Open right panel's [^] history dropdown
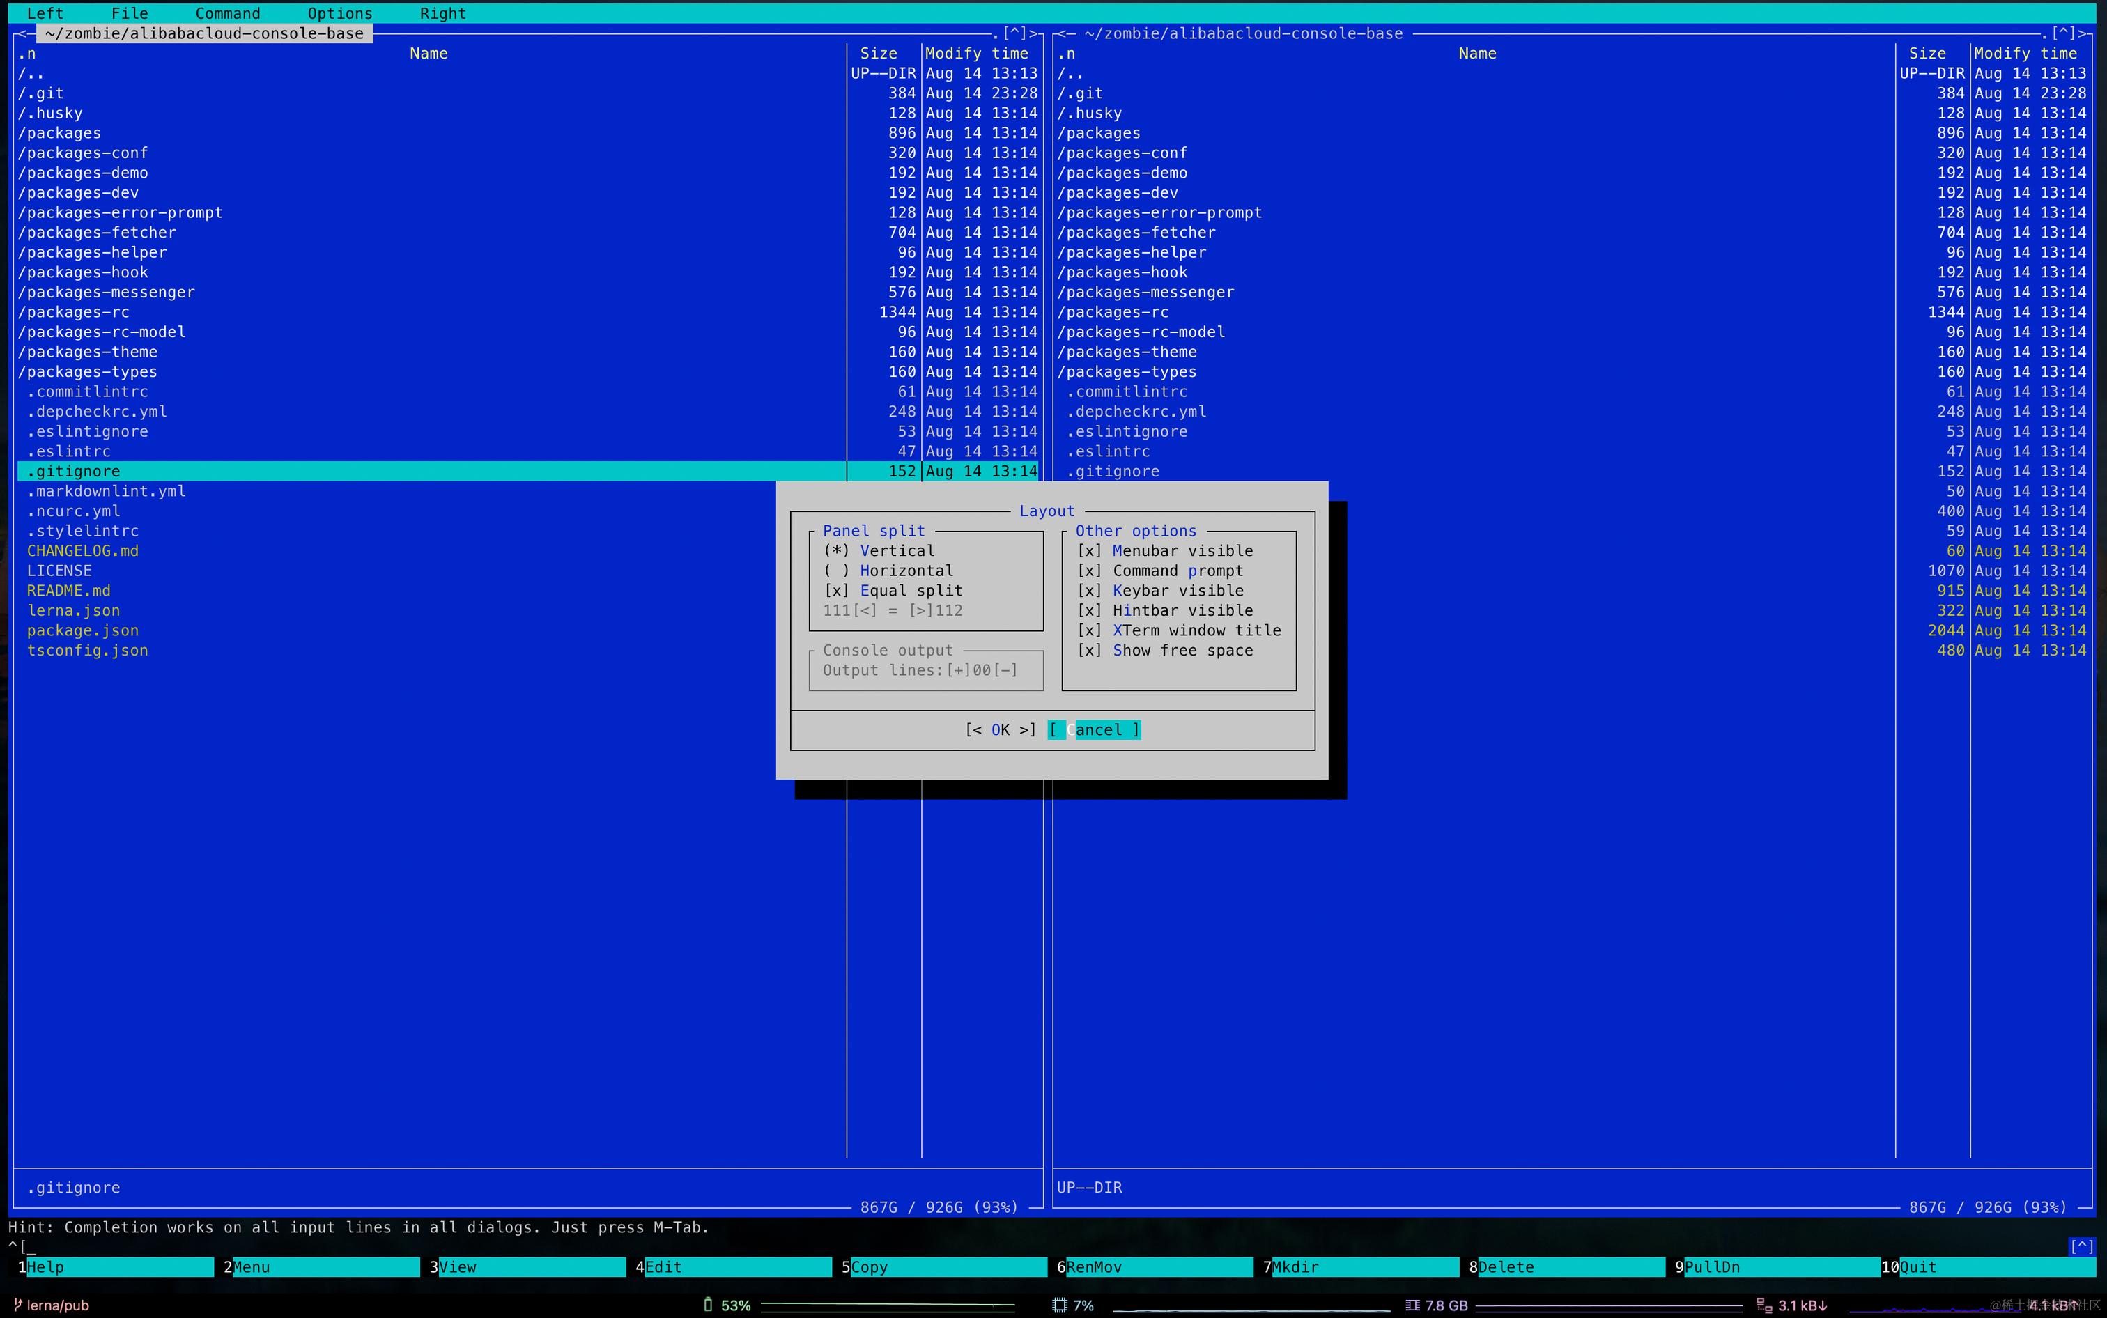 tap(2063, 33)
